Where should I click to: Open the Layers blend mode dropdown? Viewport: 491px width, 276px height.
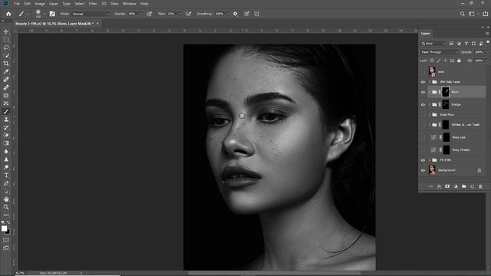click(439, 52)
